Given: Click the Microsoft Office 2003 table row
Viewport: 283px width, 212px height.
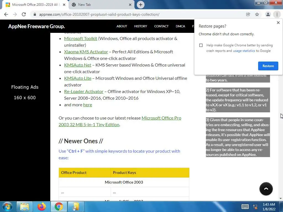Looking at the screenshot, I should tap(124, 182).
